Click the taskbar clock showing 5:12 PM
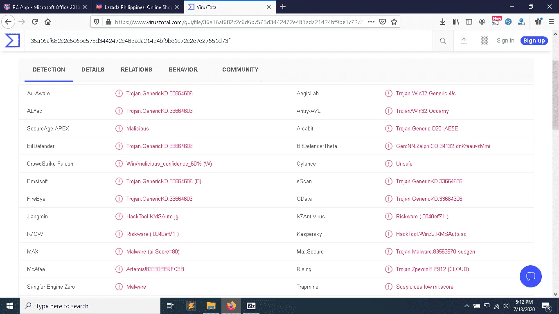 [524, 306]
